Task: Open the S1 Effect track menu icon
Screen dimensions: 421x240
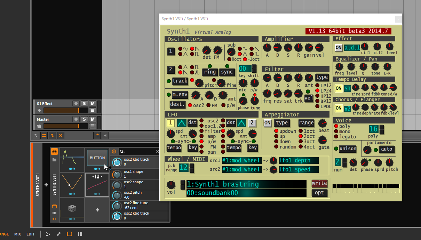Action: click(93, 111)
